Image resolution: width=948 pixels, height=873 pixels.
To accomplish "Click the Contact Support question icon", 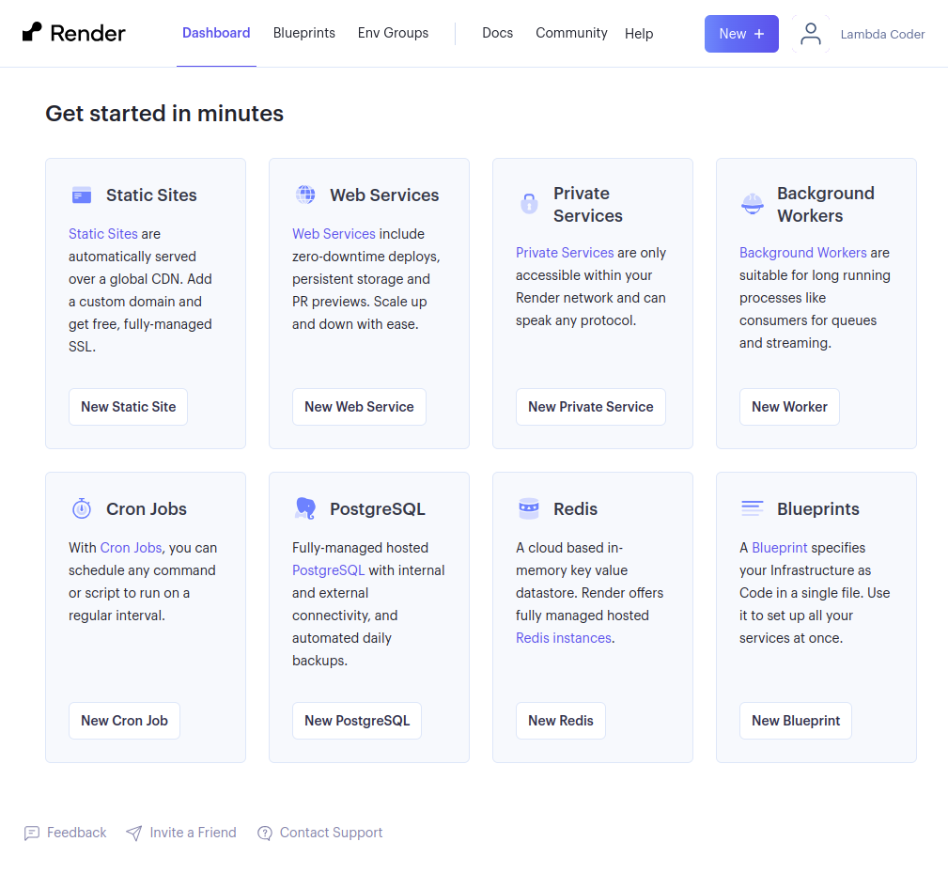I will (264, 834).
